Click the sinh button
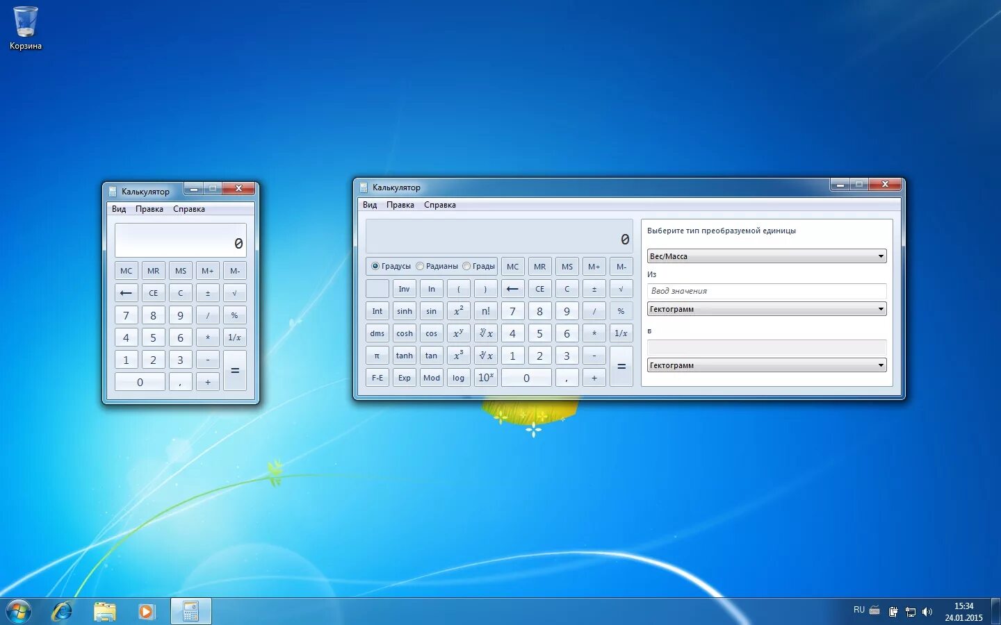Viewport: 1001px width, 625px height. click(404, 311)
